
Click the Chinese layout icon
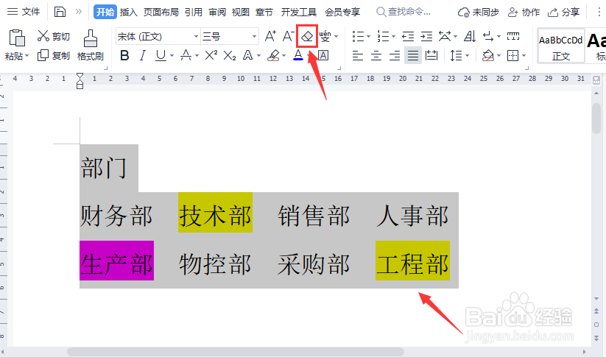pos(445,36)
